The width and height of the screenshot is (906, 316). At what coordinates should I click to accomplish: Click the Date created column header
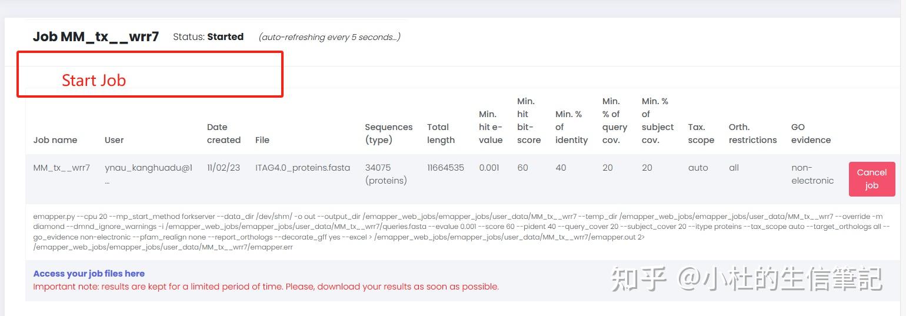(x=224, y=134)
